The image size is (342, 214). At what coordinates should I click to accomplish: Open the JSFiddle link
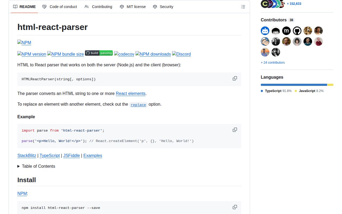point(72,155)
